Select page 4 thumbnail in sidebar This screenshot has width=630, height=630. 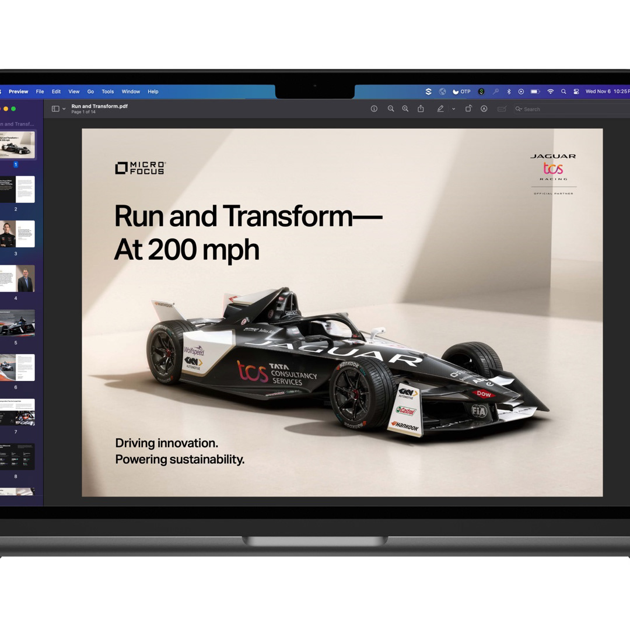point(17,278)
